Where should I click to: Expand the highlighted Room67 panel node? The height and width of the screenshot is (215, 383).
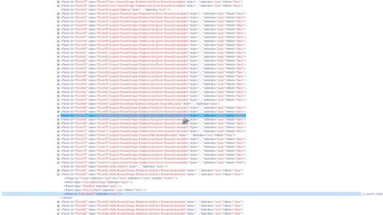coord(58,115)
